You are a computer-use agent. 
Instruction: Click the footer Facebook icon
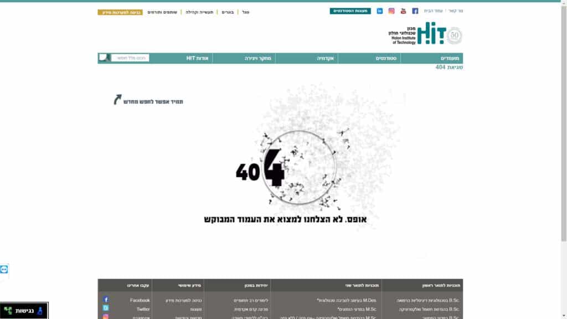click(x=106, y=300)
